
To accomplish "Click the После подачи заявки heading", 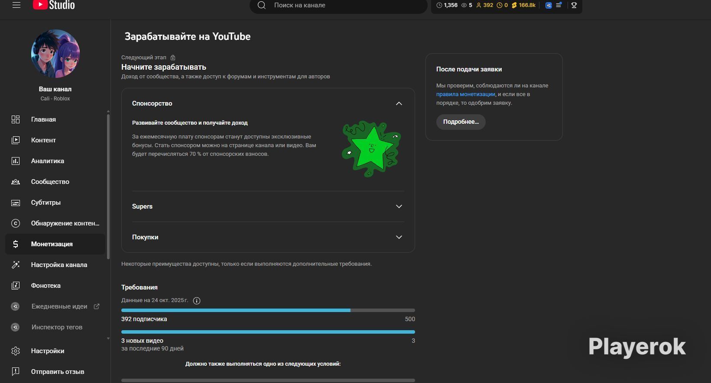I will point(469,69).
